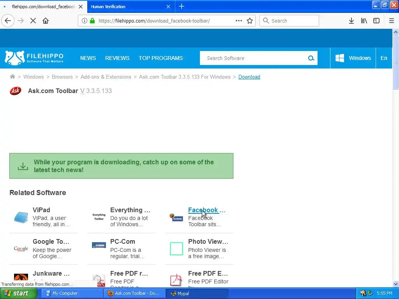Close the filehippo.com download tab
Viewport: 399px width, 299px height.
pyautogui.click(x=81, y=7)
